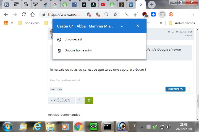Viewport: 199px width, 132px height.
Task: Open media player from taskbar
Action: click(65, 127)
